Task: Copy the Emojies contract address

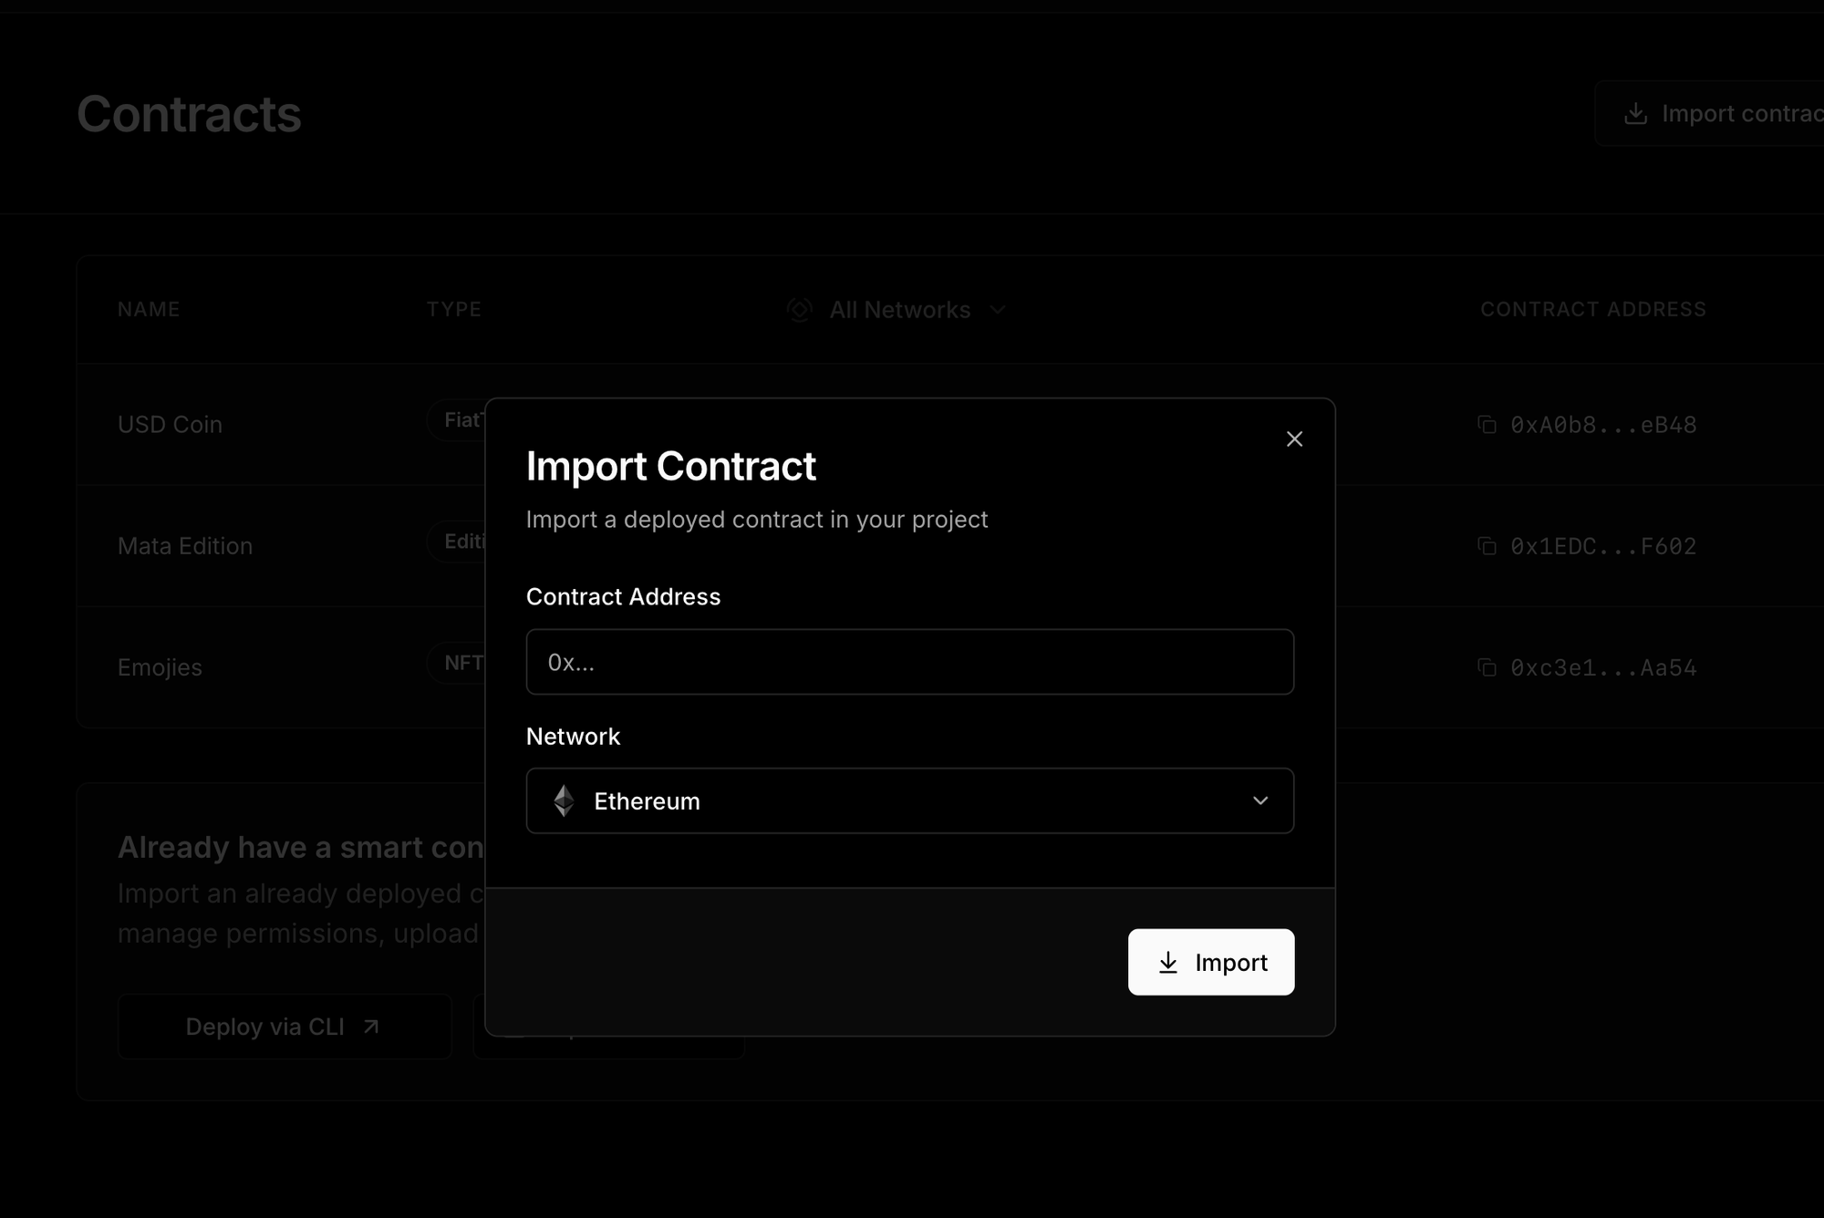Action: (x=1487, y=667)
